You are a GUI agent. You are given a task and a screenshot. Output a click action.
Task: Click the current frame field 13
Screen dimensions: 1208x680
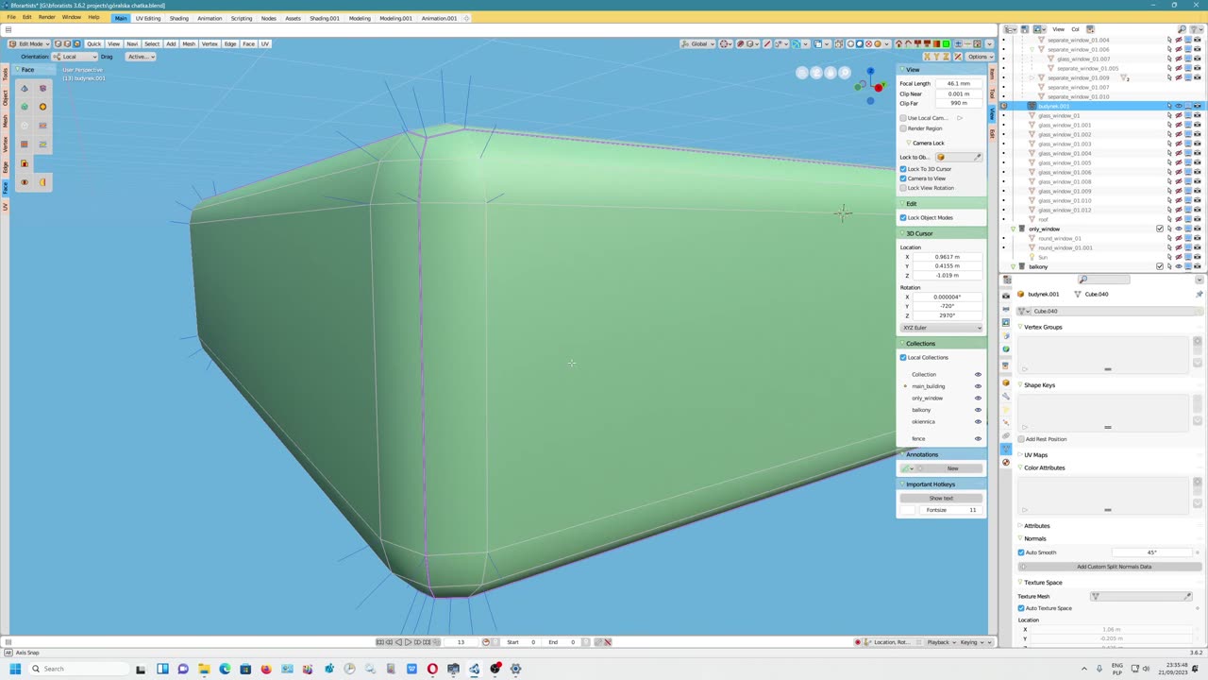pos(461,642)
